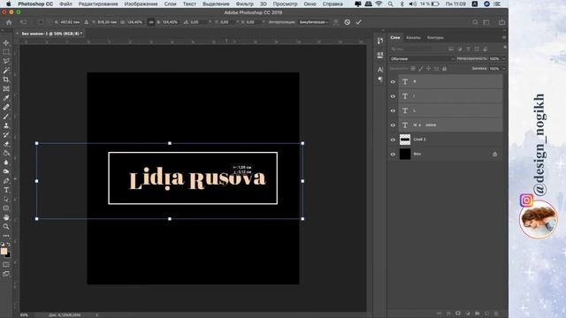The width and height of the screenshot is (566, 318).
Task: Open the Photoshop search icon
Action: coord(476,22)
